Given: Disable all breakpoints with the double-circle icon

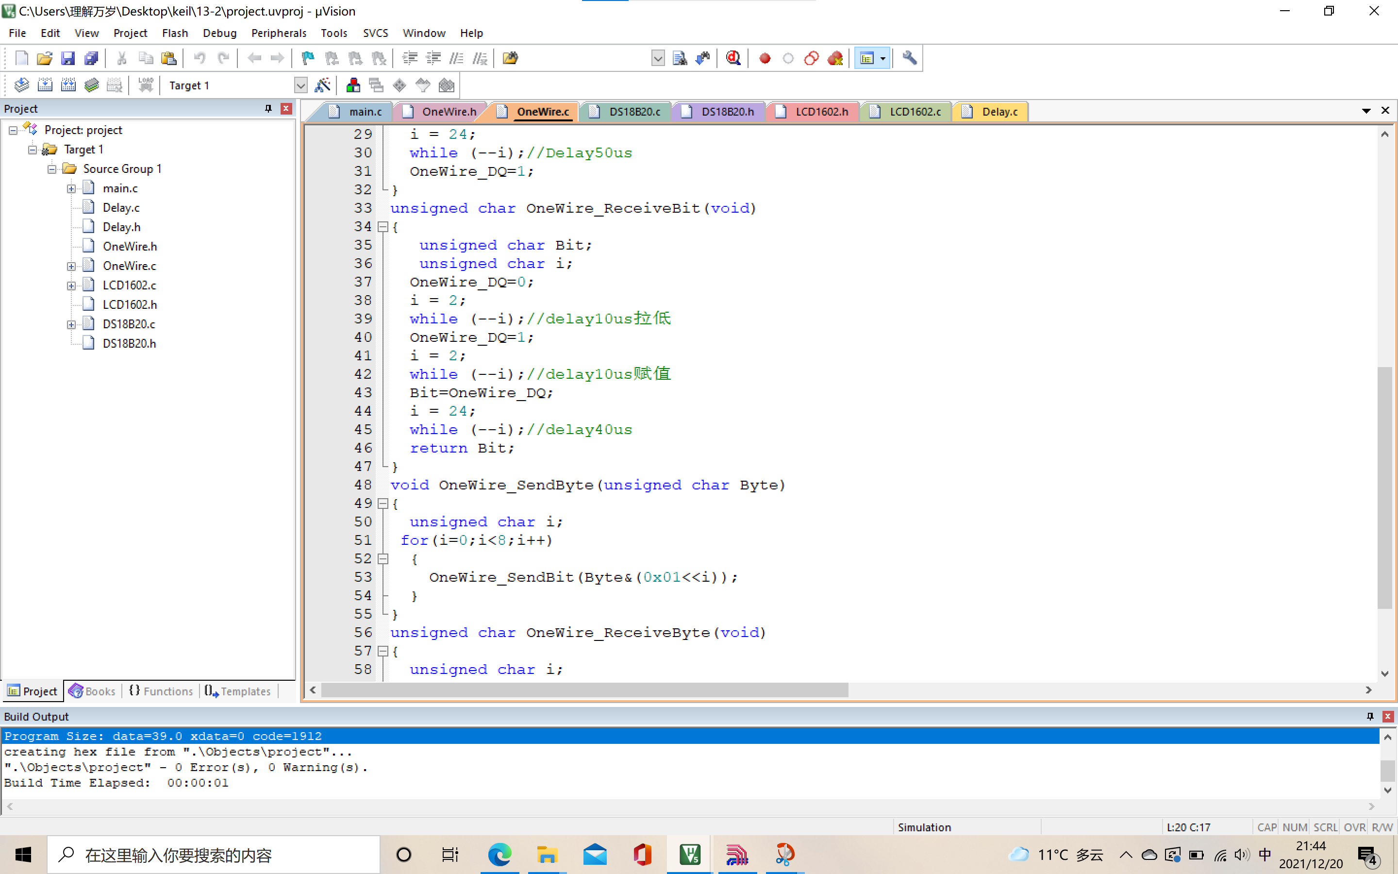Looking at the screenshot, I should pos(811,58).
